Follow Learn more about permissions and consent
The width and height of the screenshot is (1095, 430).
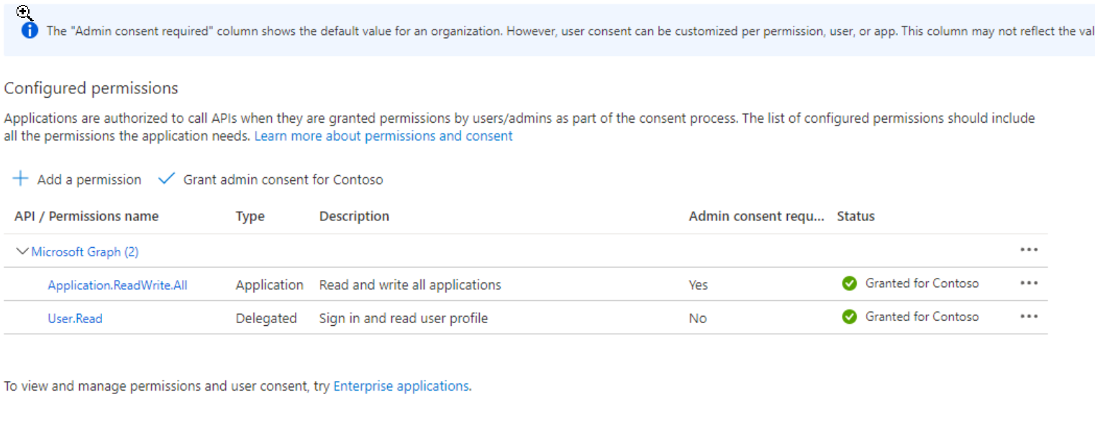point(383,136)
